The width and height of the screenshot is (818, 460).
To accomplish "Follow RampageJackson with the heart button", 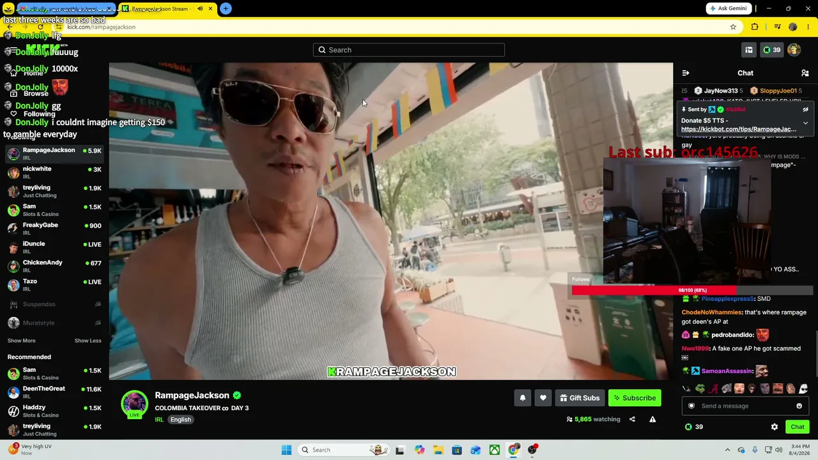I will pos(543,398).
